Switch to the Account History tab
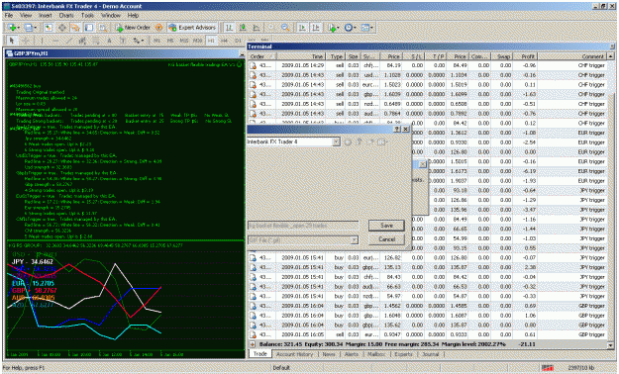The image size is (619, 374). [x=294, y=354]
